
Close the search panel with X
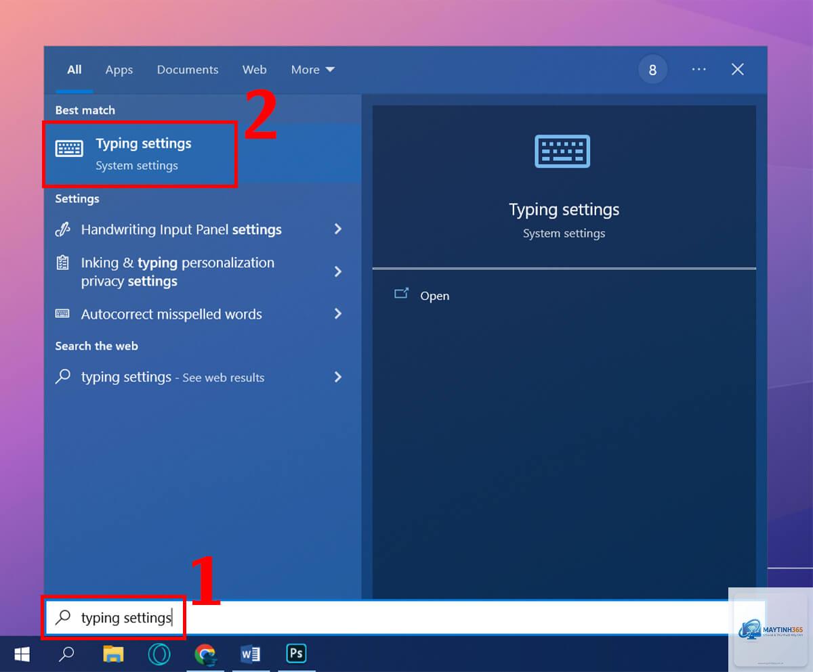click(x=738, y=69)
